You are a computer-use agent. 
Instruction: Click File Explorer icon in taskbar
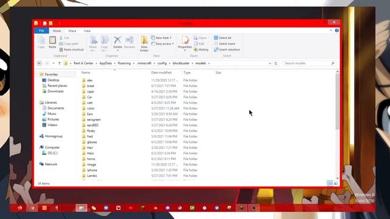point(81,208)
